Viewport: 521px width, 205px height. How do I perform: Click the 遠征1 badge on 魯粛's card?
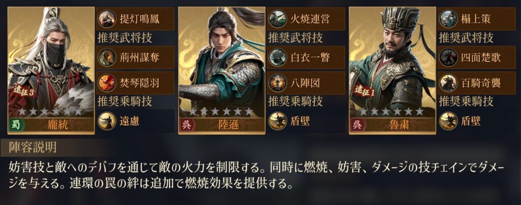[364, 92]
